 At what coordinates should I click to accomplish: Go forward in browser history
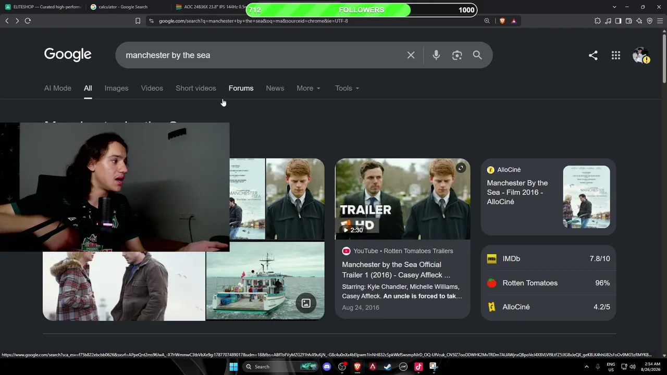coord(17,21)
